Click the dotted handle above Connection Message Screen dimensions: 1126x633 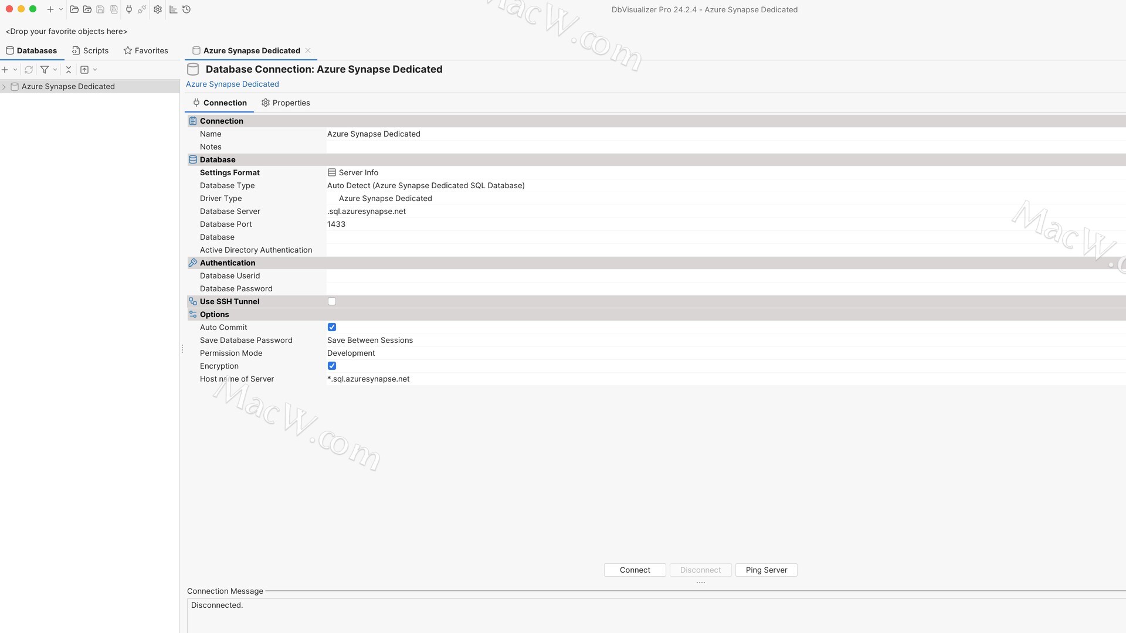click(701, 583)
